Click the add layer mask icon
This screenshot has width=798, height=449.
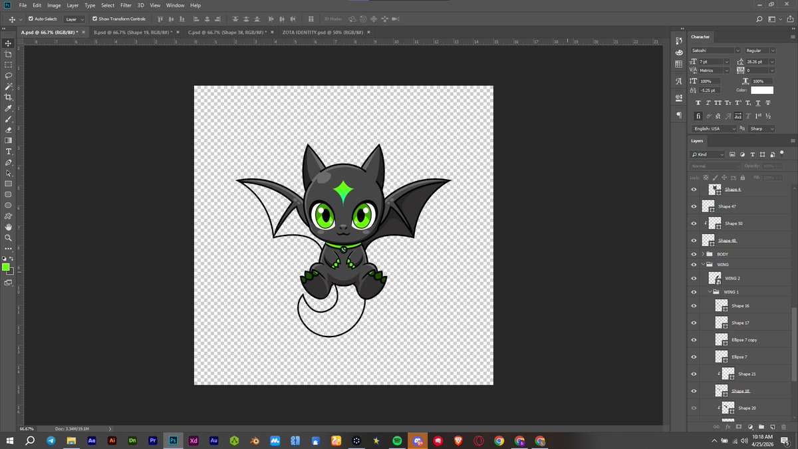point(738,426)
